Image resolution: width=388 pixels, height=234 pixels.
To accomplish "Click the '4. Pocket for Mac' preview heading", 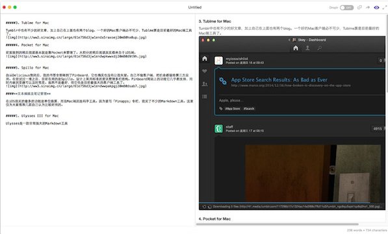I will click(x=214, y=218).
